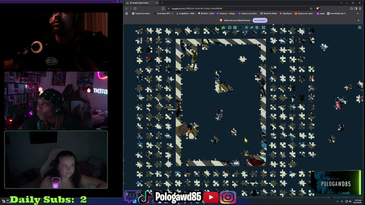Open songbattle.io bookmark
This screenshot has width=365, height=205.
tap(186, 13)
